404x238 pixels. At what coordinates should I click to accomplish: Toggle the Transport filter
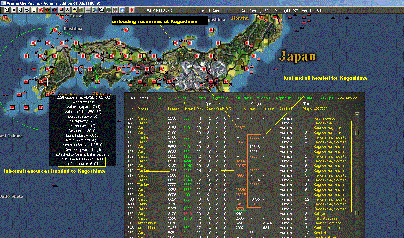coord(262,98)
